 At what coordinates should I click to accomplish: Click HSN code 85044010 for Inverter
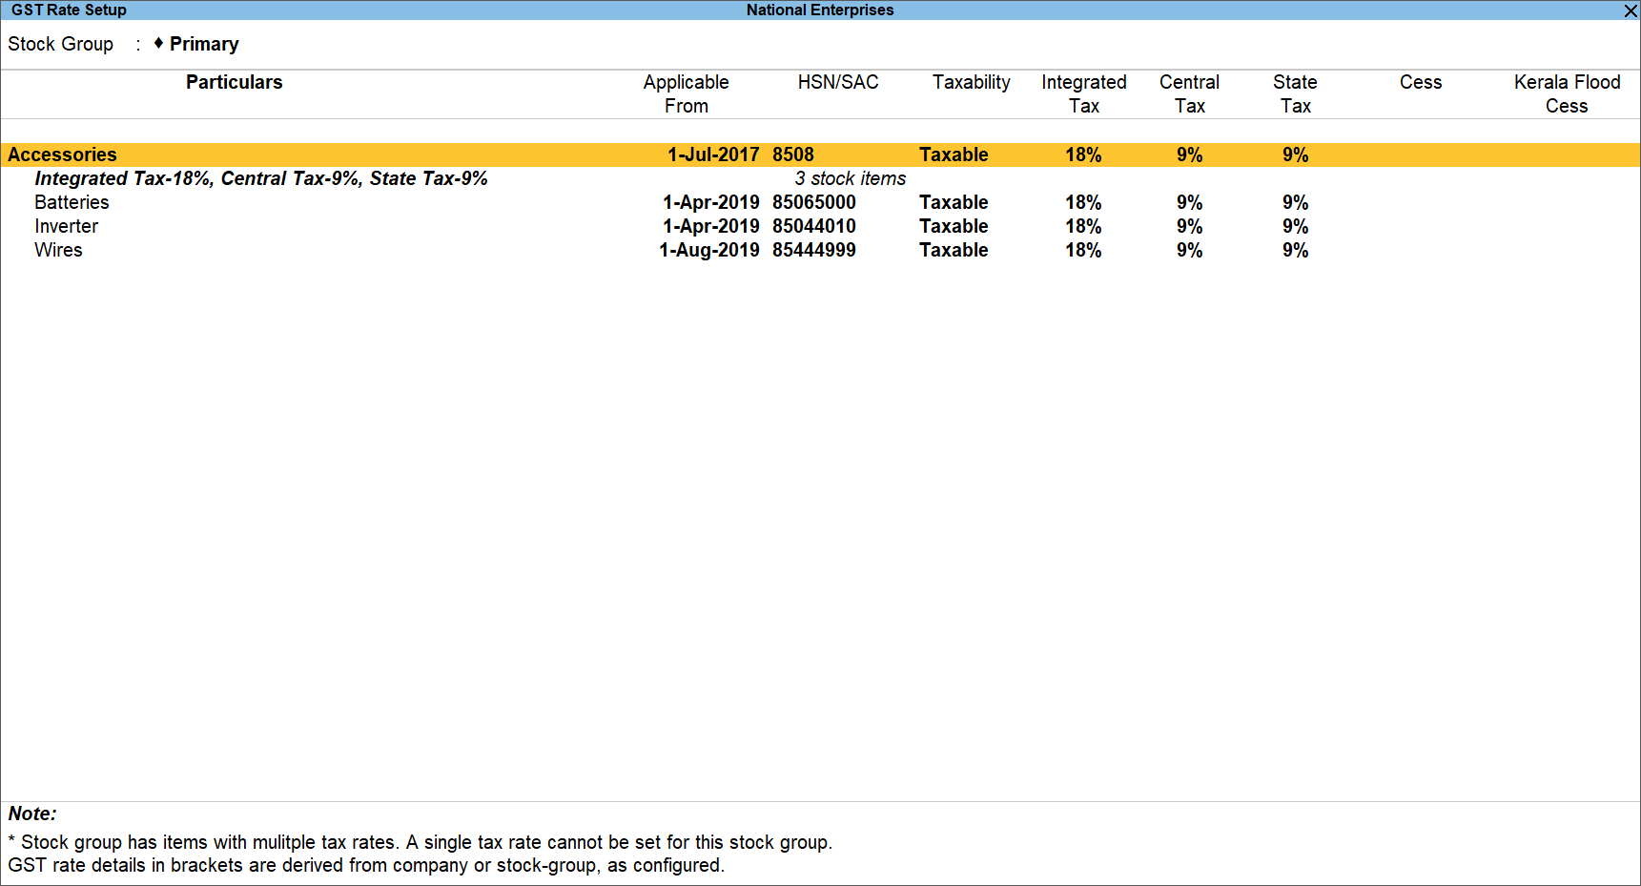pos(813,226)
